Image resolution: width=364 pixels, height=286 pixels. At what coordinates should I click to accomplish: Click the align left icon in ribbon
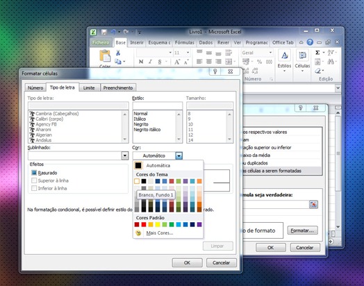click(x=199, y=62)
